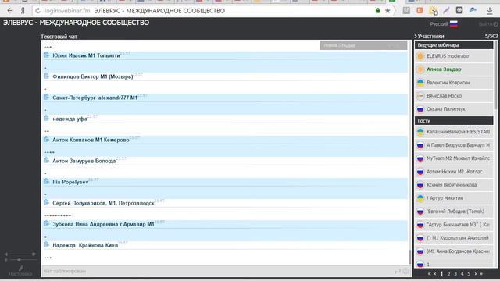The height and width of the screenshot is (281, 500).
Task: Select guest М1 Куропаткин Анатолий
Action: (x=454, y=238)
